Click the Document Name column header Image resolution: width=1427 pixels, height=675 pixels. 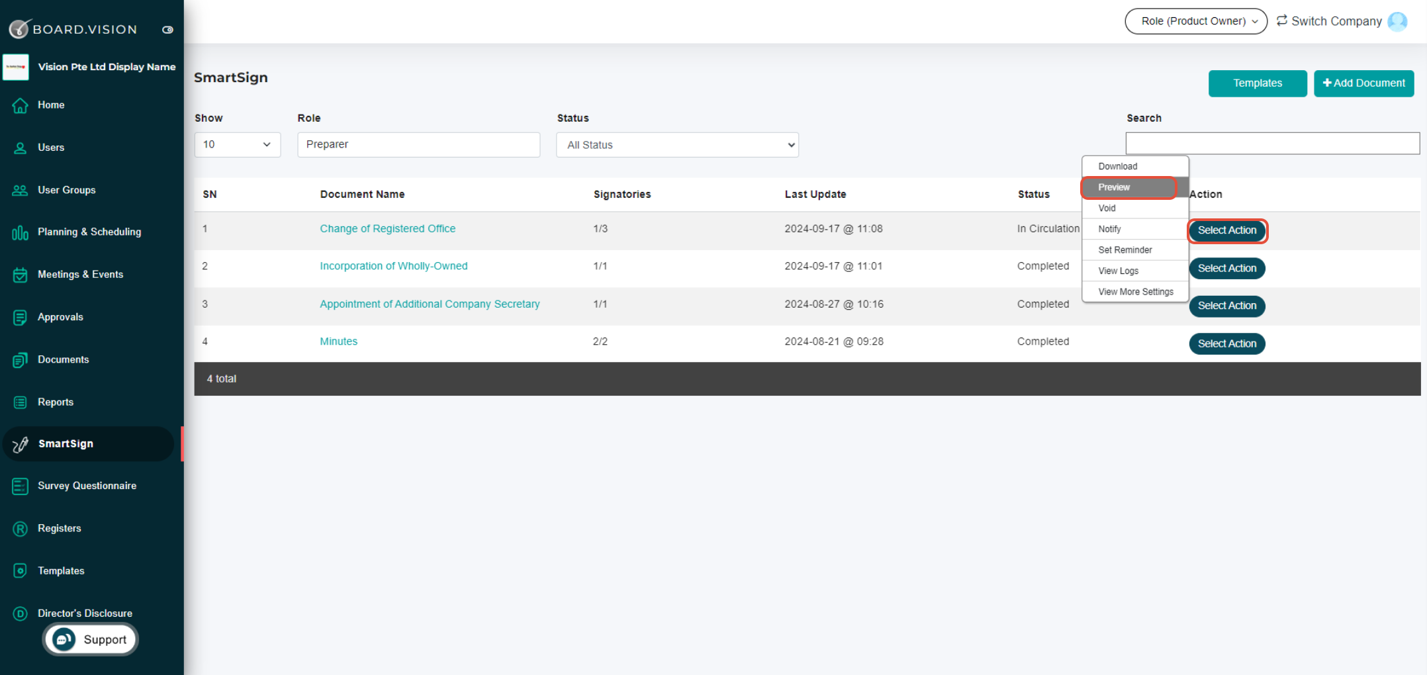click(x=362, y=194)
